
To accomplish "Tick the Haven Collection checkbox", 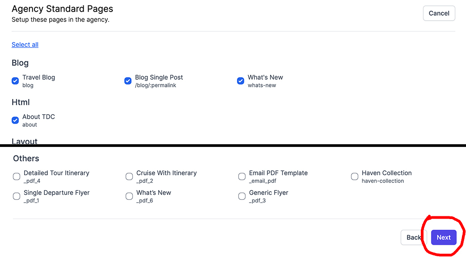I will point(355,176).
